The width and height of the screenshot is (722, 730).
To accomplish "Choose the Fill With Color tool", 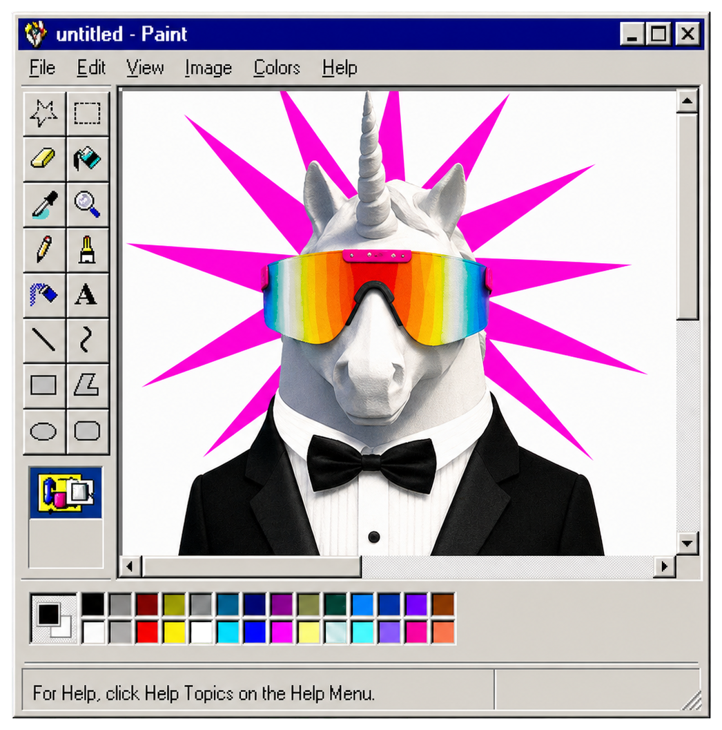I will pyautogui.click(x=88, y=160).
